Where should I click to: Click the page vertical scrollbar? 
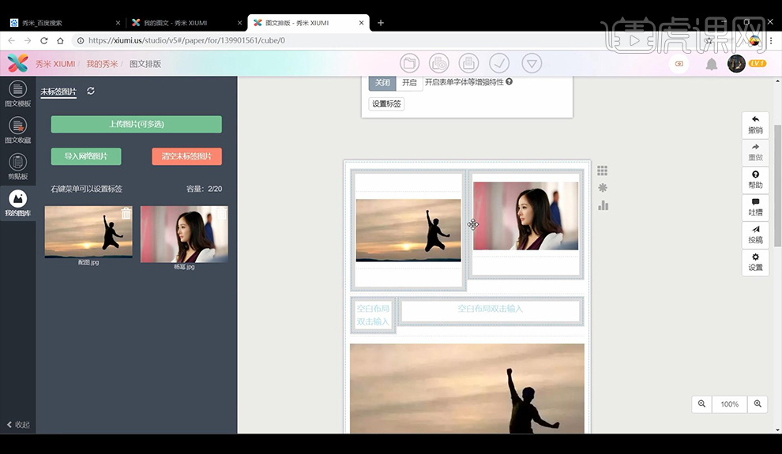[777, 186]
